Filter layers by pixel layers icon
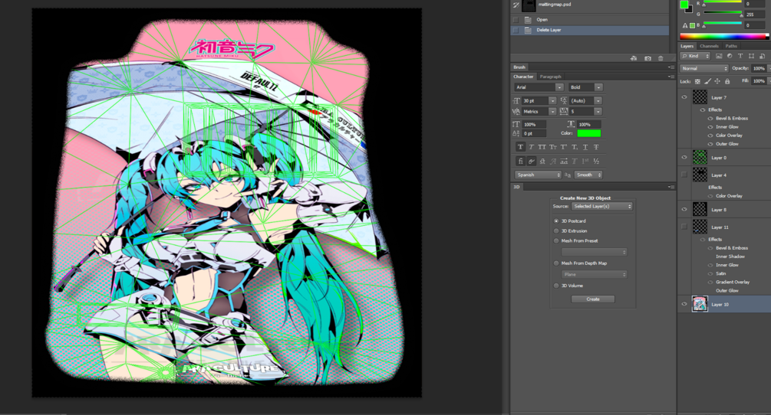The height and width of the screenshot is (415, 771). pos(719,56)
